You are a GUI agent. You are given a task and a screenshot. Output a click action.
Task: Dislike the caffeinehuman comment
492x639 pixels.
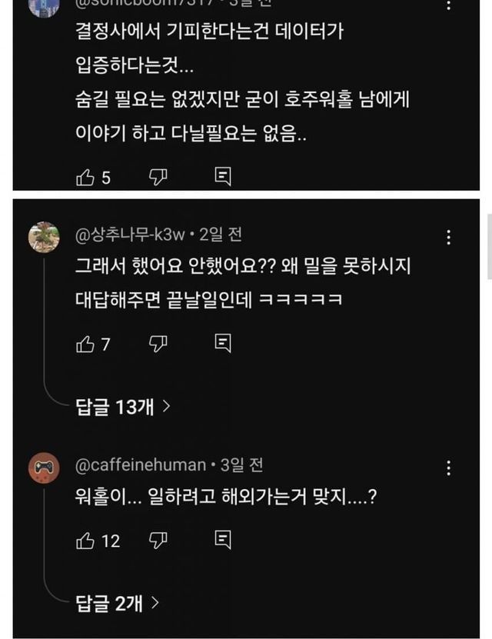coord(158,540)
